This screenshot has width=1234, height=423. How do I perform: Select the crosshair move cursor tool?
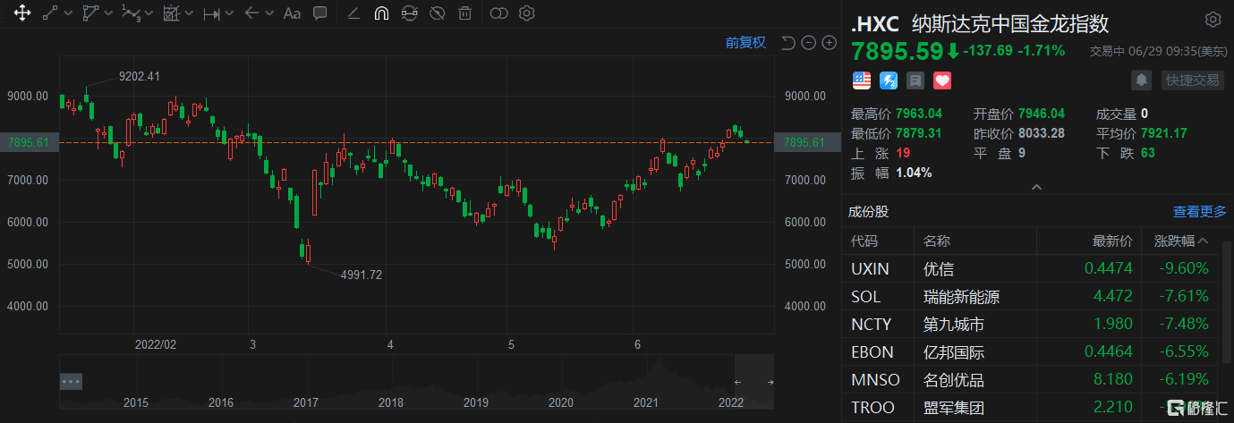point(22,13)
